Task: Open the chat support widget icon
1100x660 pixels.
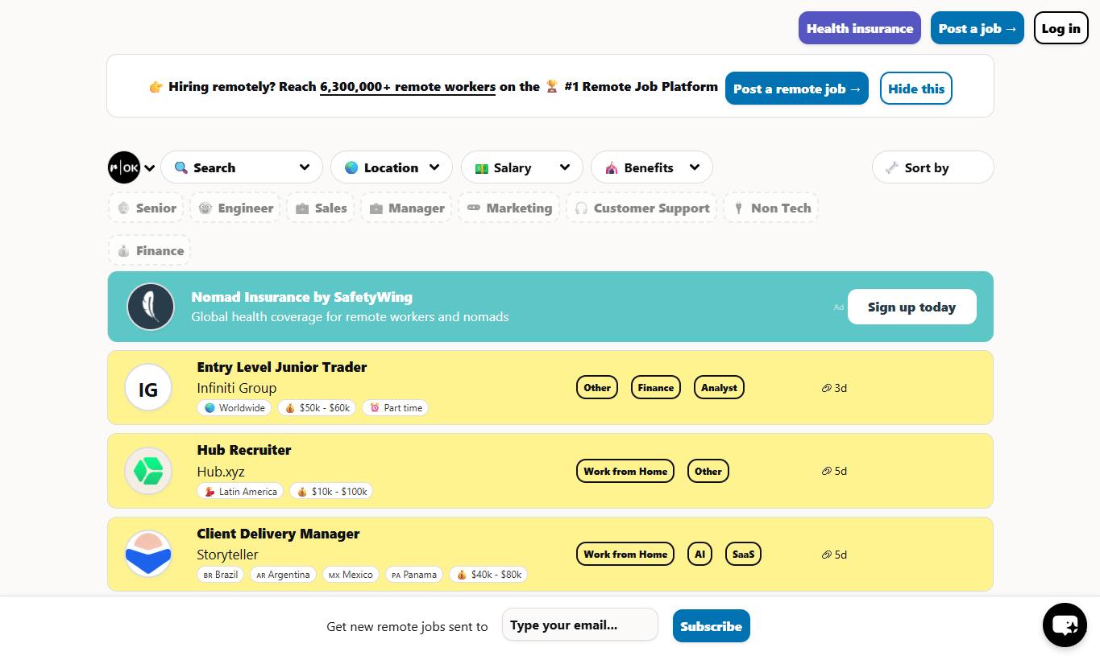Action: [1065, 625]
